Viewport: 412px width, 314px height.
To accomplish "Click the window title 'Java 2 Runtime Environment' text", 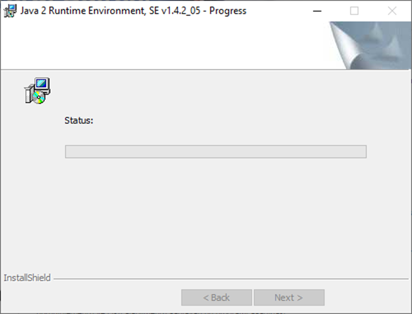I will pyautogui.click(x=83, y=11).
